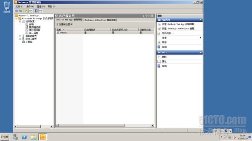Select 收件人配置 in the tree
252x141 pixels.
pyautogui.click(x=31, y=39)
